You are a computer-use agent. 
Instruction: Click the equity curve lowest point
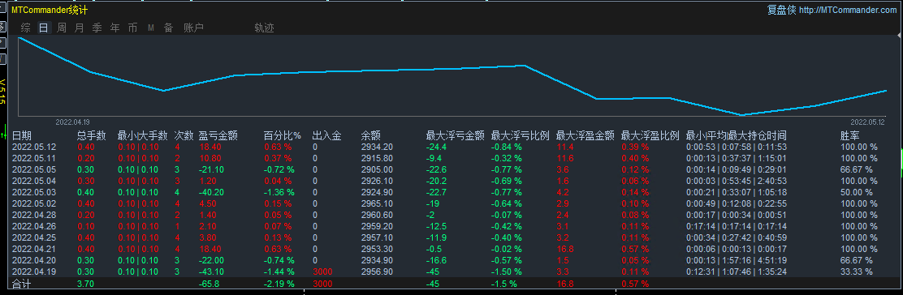click(741, 115)
